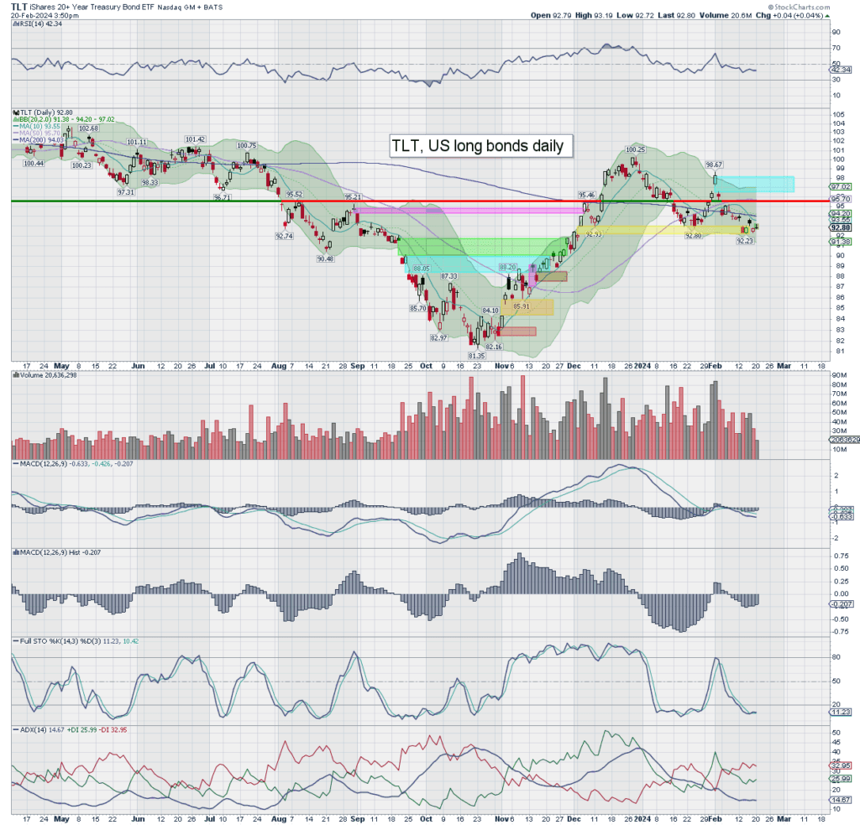Click the TLT (Daily) candlestick legend icon
The image size is (860, 825).
15,112
